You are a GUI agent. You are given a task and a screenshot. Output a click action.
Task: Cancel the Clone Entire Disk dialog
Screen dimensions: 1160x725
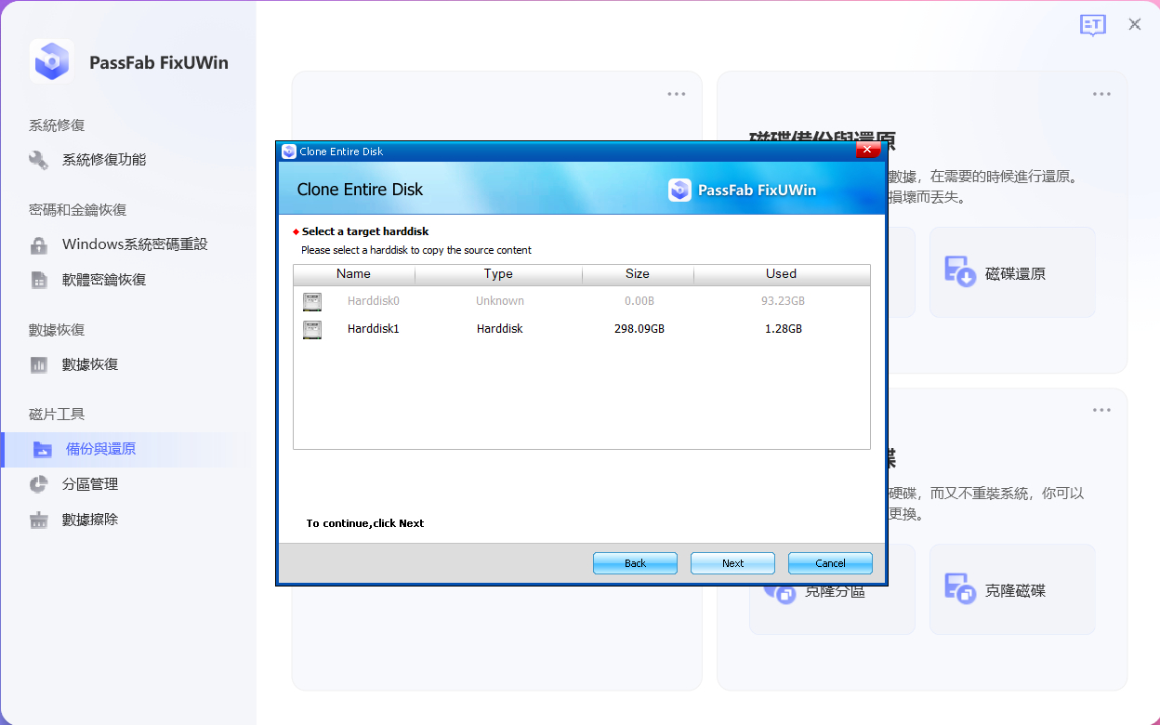pos(829,562)
